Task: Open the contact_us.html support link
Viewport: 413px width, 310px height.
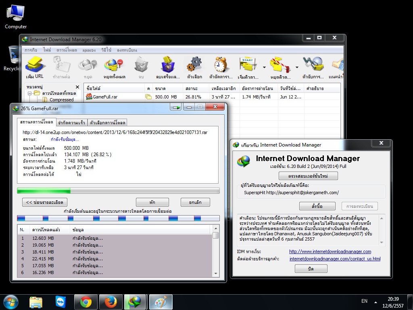Action: [x=335, y=259]
